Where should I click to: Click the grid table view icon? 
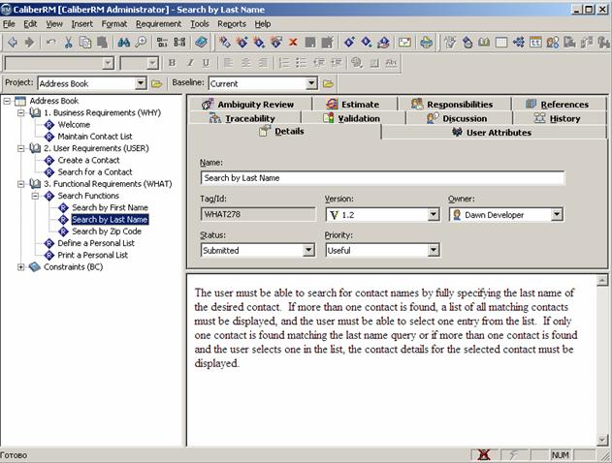pyautogui.click(x=500, y=42)
